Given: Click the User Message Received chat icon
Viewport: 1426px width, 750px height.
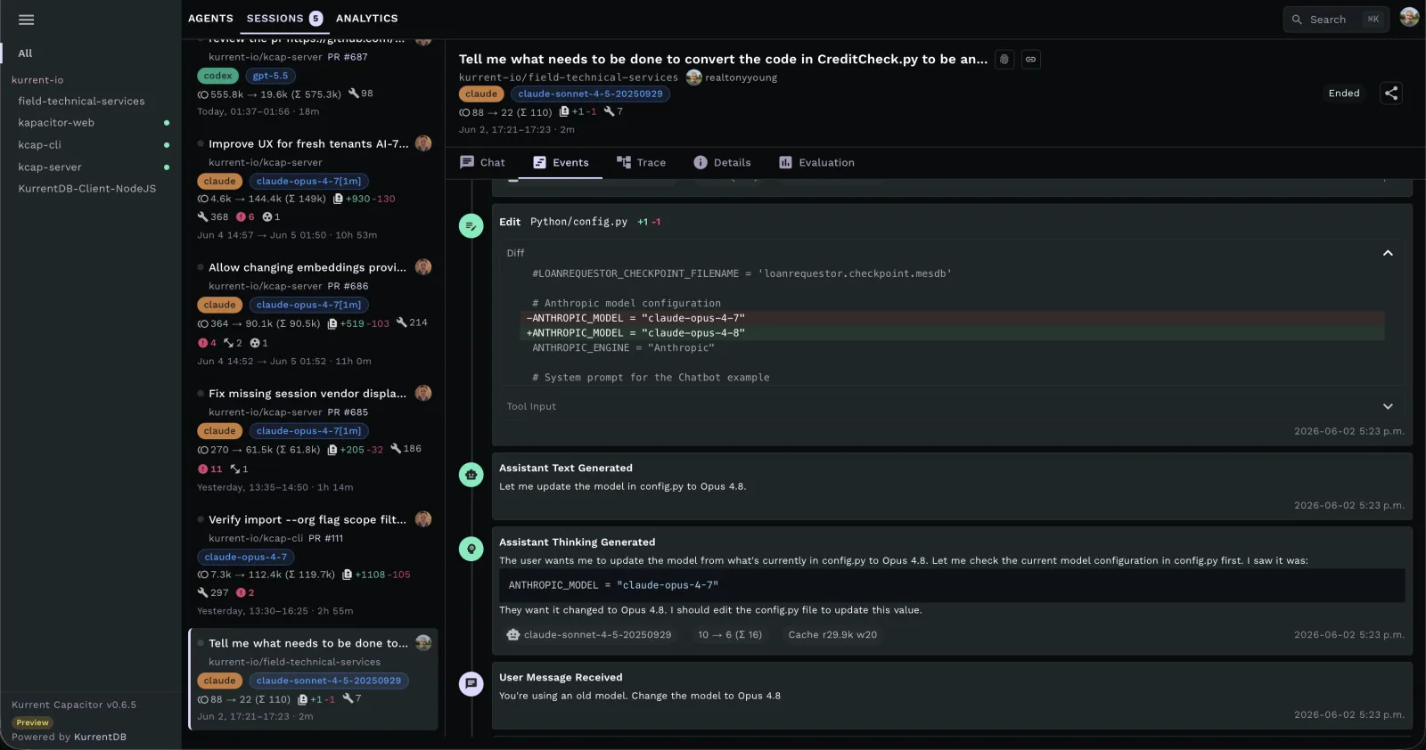Looking at the screenshot, I should pyautogui.click(x=471, y=683).
